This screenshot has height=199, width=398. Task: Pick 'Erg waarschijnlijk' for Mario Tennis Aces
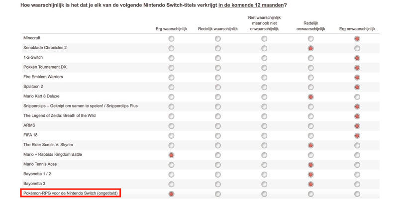click(x=171, y=165)
